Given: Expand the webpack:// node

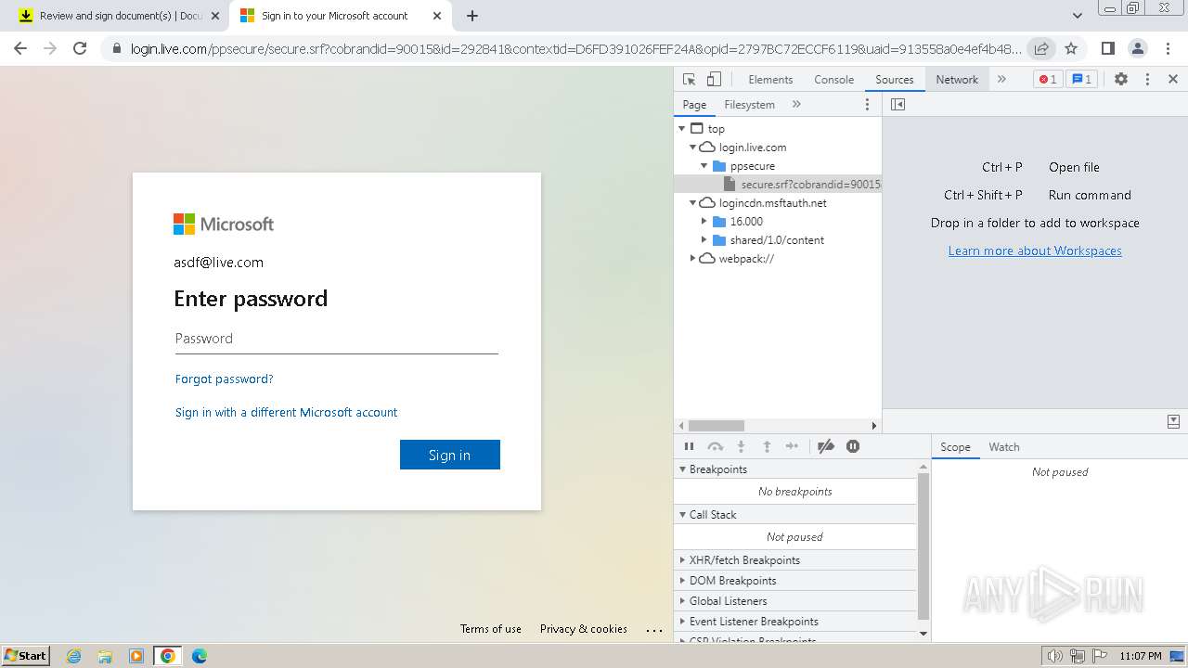Looking at the screenshot, I should tap(692, 259).
